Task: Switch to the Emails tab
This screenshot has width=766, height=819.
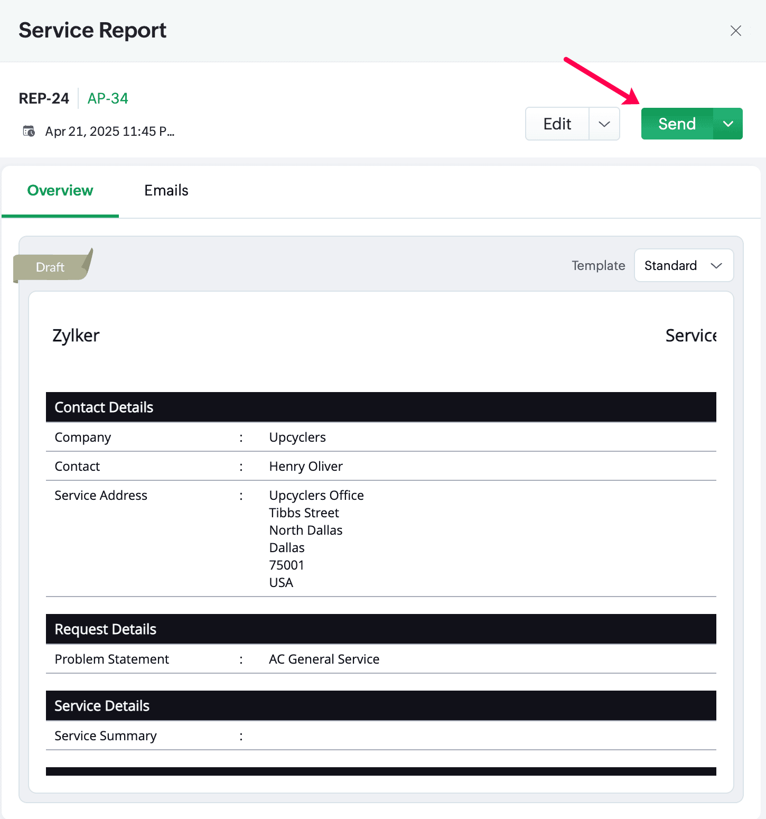Action: 166,190
